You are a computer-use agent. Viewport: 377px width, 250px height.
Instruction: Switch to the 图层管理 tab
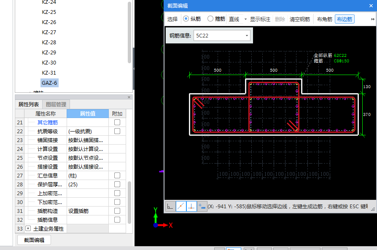[x=56, y=104]
